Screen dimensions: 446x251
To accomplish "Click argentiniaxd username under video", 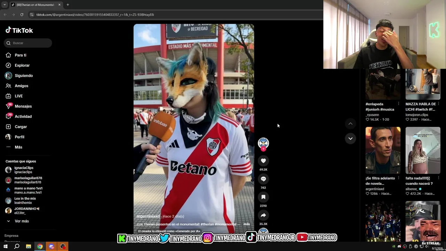I will (148, 216).
